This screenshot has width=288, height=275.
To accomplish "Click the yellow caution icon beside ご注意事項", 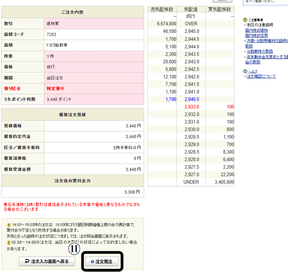I will [x=245, y=19].
